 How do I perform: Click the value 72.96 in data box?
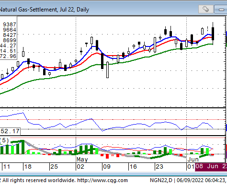[x=8, y=56]
